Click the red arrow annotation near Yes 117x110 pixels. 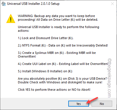92,100
